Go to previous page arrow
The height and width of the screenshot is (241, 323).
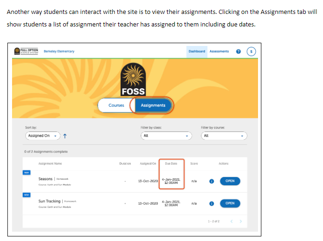click(232, 221)
